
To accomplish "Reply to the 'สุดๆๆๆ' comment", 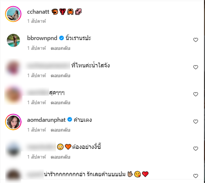I will click(60, 102).
